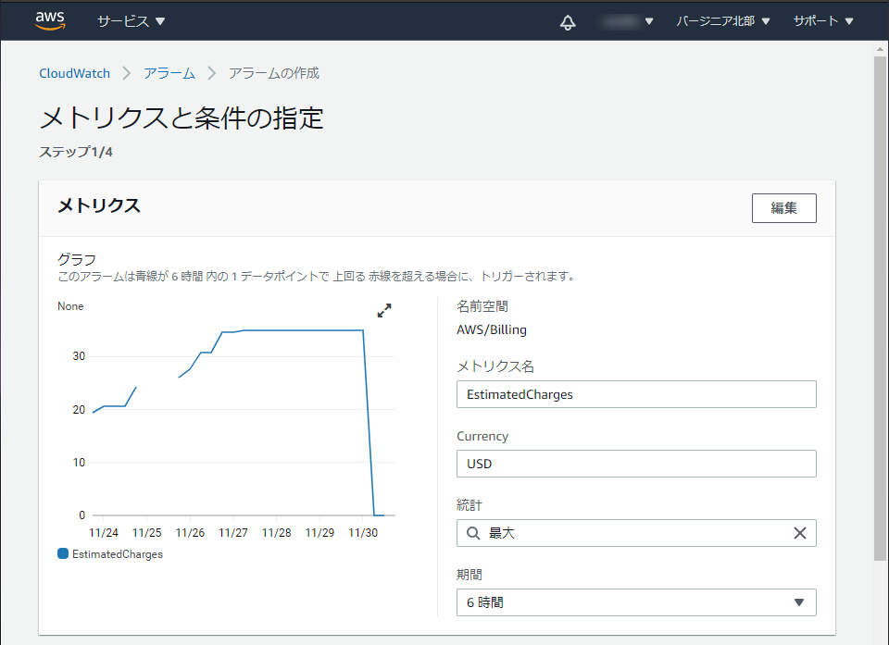Click the 編集 button
This screenshot has width=889, height=645.
click(x=783, y=208)
